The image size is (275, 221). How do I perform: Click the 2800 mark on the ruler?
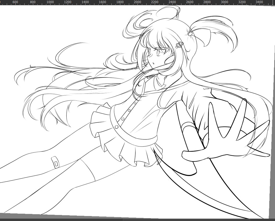(x=207, y=2)
